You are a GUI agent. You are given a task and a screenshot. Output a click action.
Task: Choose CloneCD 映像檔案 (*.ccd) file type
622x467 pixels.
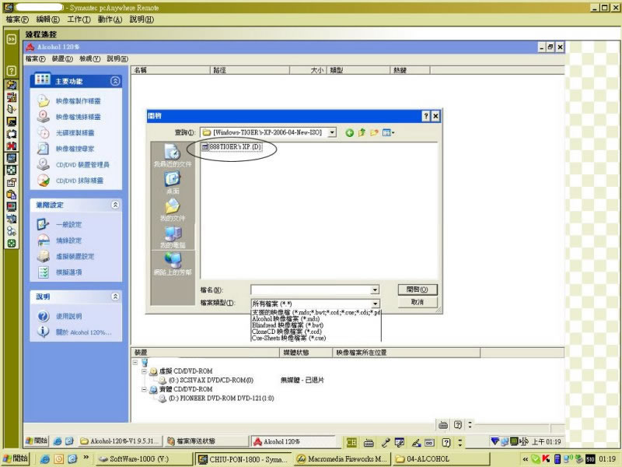coord(286,332)
